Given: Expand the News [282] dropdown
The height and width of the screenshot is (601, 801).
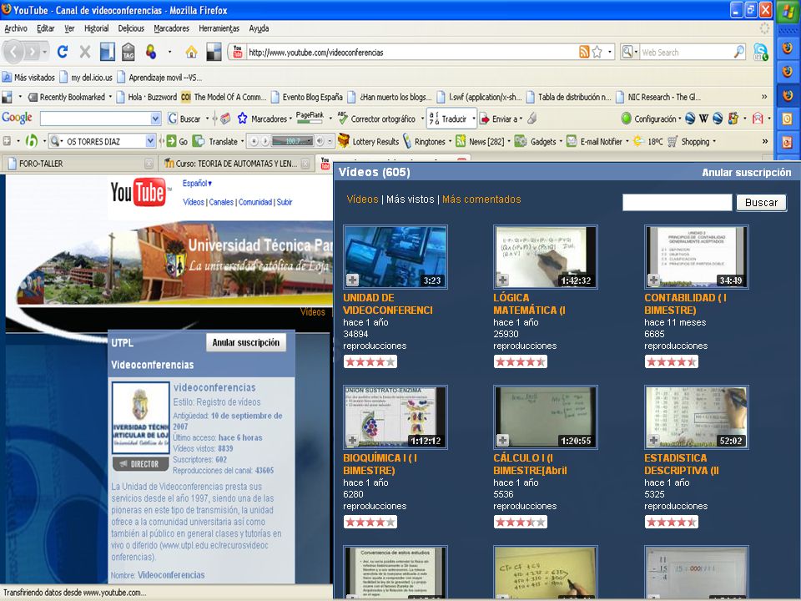Looking at the screenshot, I should 509,142.
